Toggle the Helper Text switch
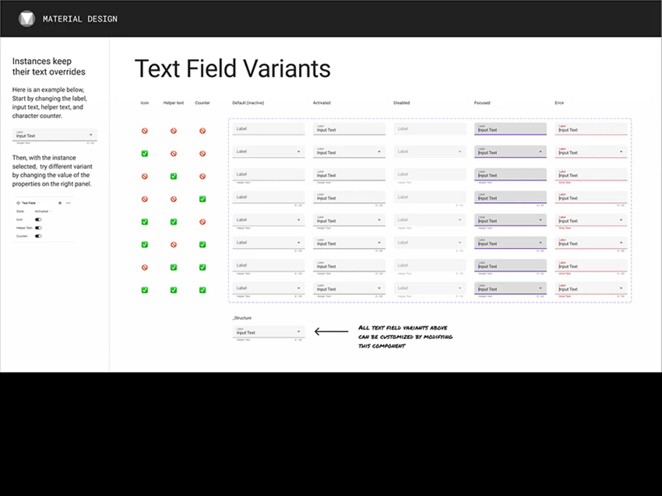Screen dimensions: 662x496 [x=38, y=228]
